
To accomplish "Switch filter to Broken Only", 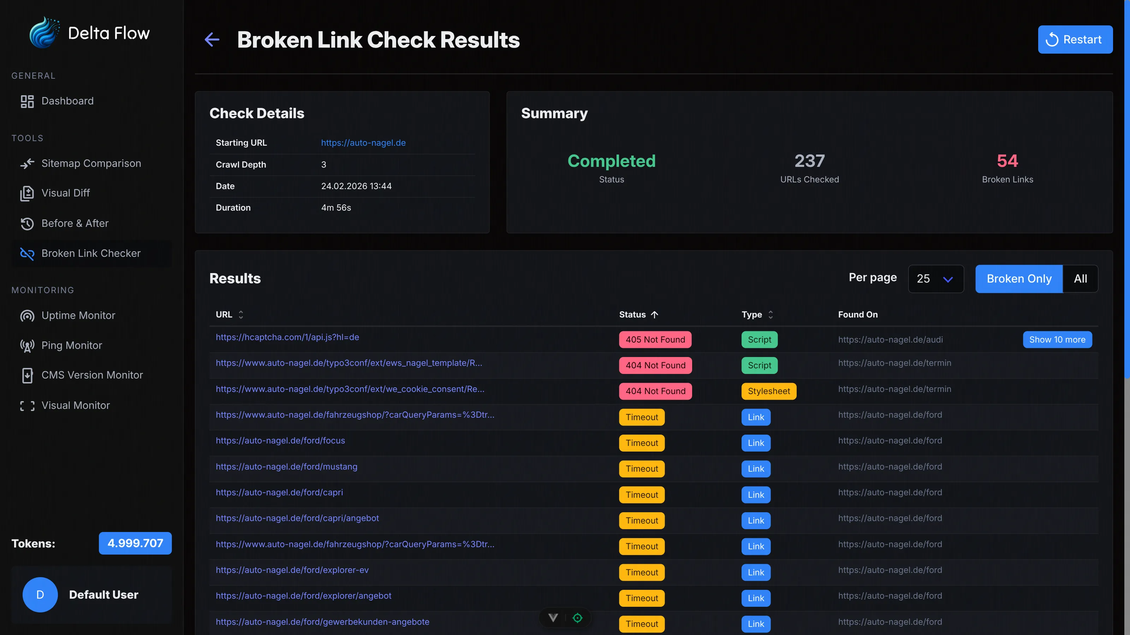I will click(x=1018, y=279).
